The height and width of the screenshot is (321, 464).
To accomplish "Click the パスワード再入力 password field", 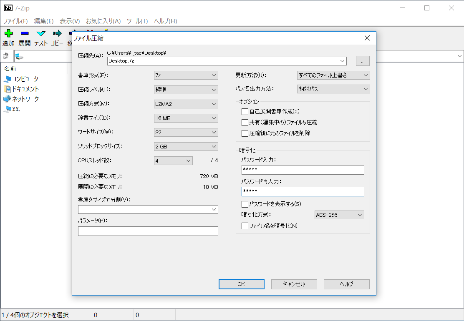I will (x=303, y=191).
